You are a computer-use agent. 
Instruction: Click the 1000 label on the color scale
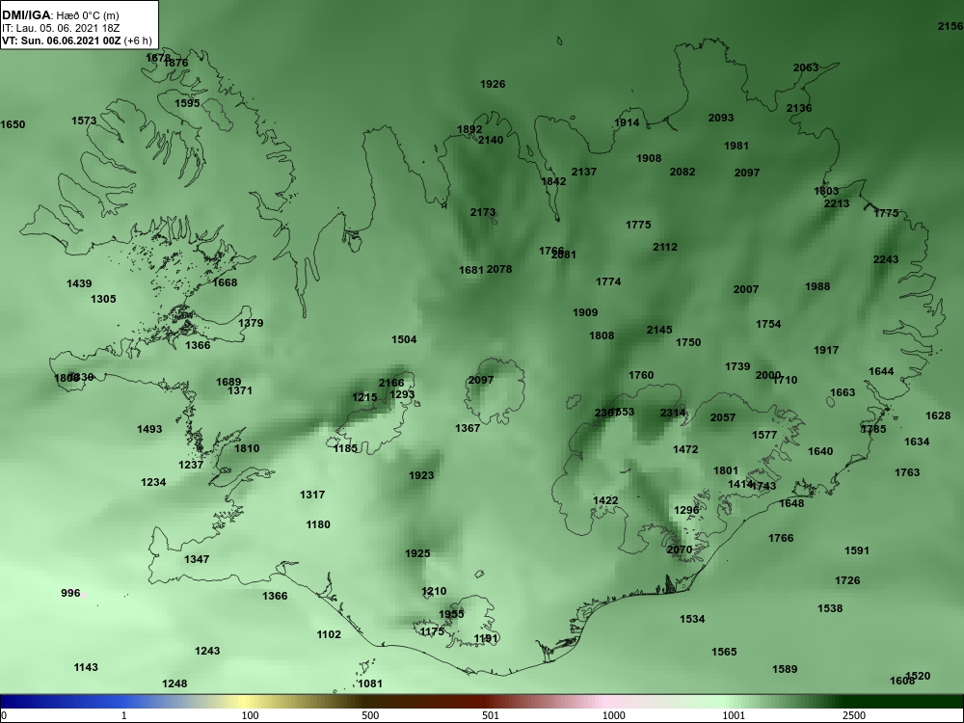pyautogui.click(x=613, y=715)
